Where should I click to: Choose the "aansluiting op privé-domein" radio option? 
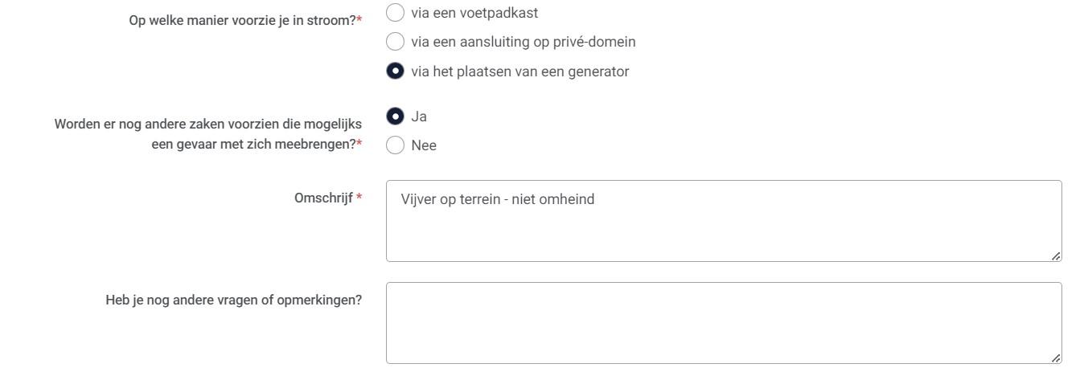pyautogui.click(x=395, y=42)
